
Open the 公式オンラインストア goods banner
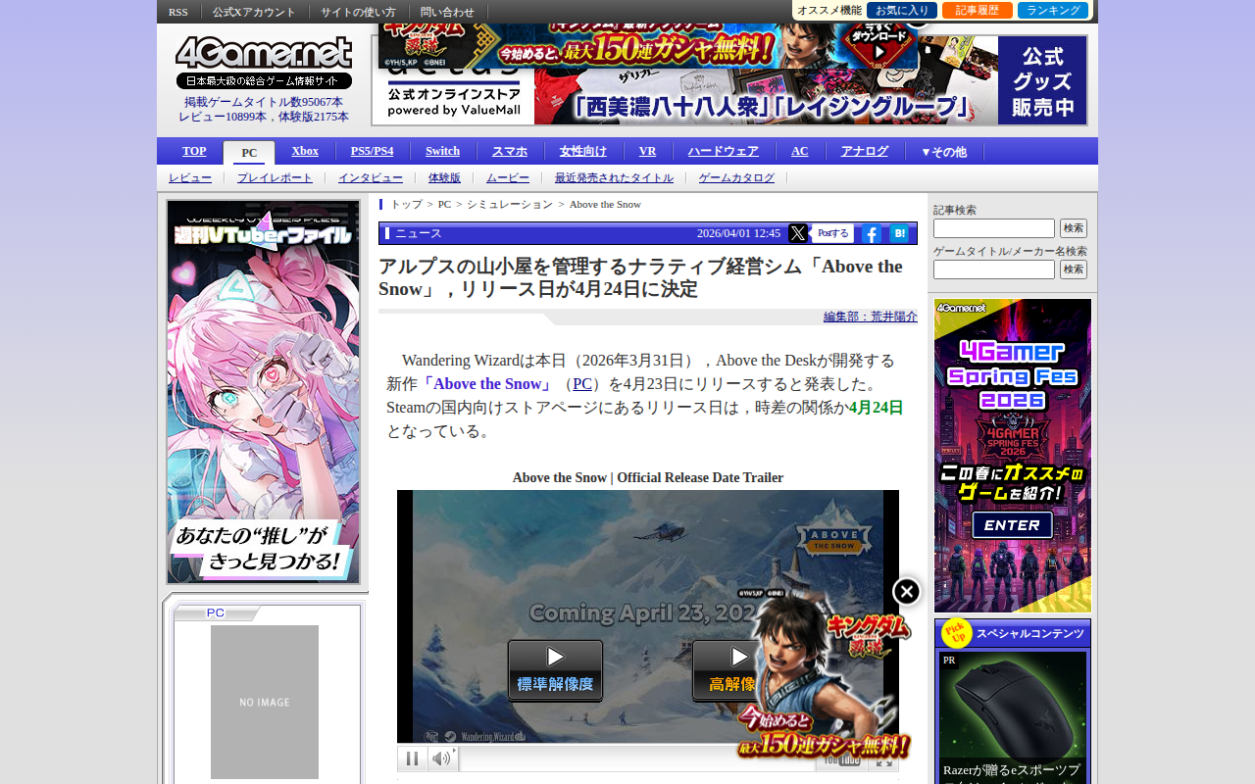click(729, 80)
